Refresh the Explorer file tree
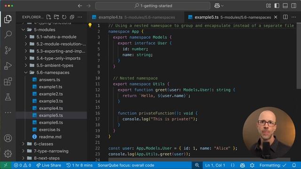The image size is (301, 169). point(64,17)
